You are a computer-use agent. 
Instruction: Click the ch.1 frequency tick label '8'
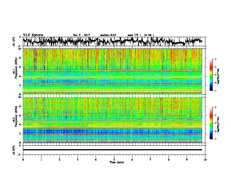pyautogui.click(x=20, y=58)
